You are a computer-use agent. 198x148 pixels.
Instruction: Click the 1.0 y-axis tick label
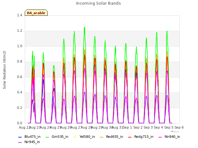(19, 46)
